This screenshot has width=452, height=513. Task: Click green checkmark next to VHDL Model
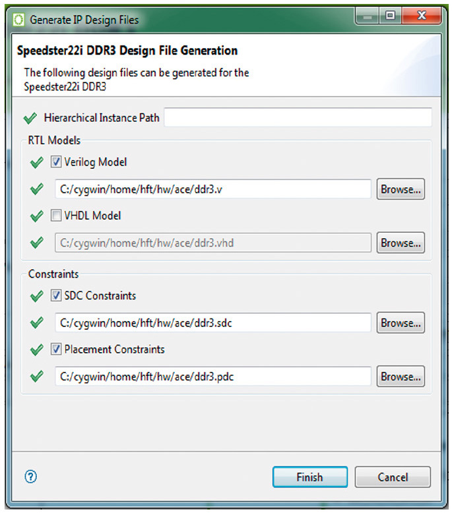coord(37,216)
